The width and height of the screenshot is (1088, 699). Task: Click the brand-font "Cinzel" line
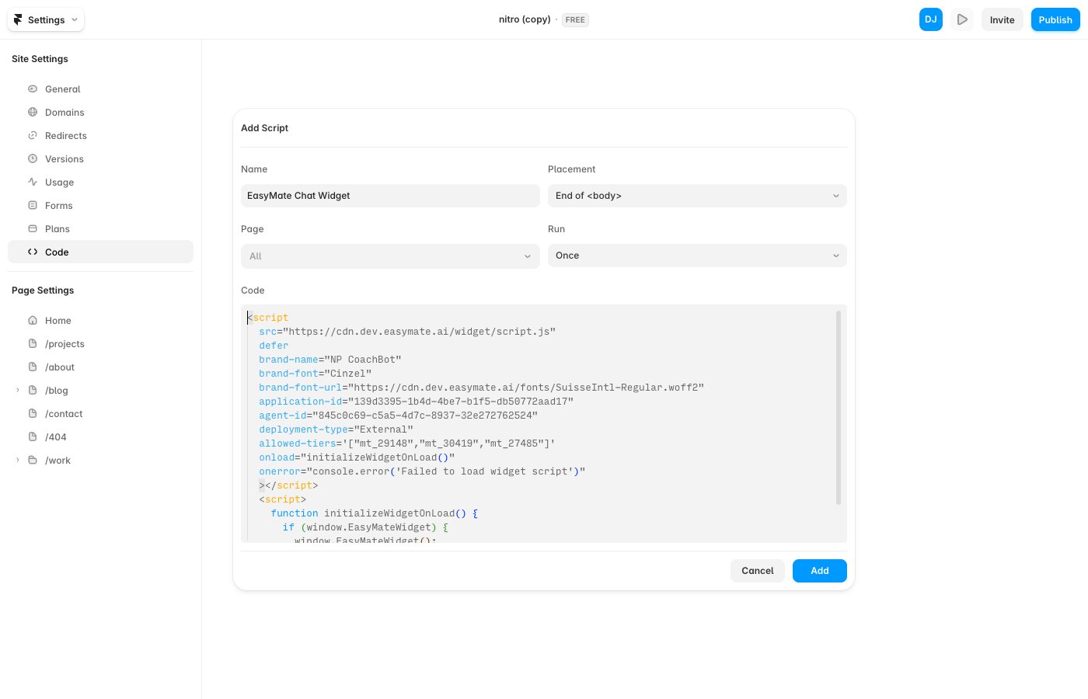pos(316,374)
